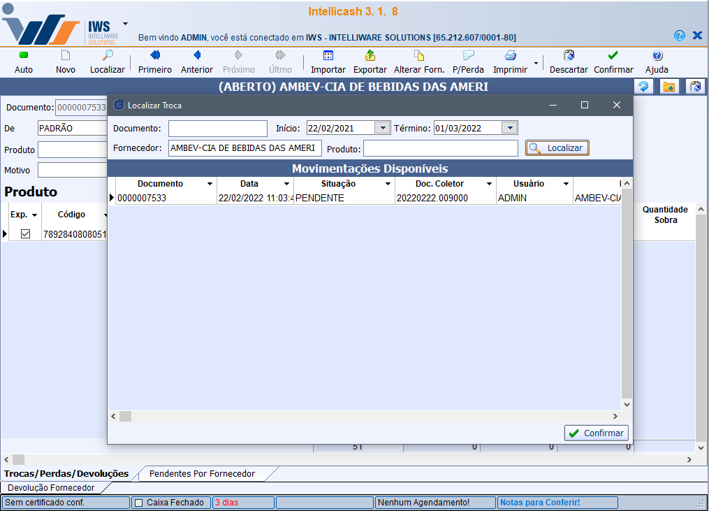The width and height of the screenshot is (709, 511).
Task: Navigate to Anterior record
Action: [196, 61]
